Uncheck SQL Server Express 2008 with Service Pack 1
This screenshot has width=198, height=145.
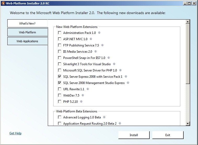tap(60, 76)
